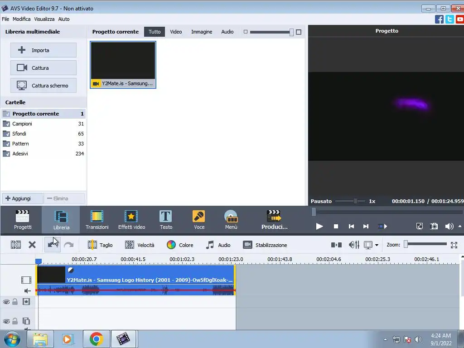Click the Produci export button

(274, 220)
